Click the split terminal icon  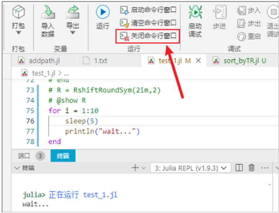[239, 168]
